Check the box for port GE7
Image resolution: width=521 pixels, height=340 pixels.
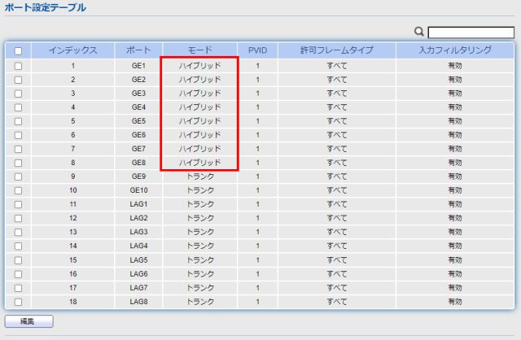[x=18, y=149]
